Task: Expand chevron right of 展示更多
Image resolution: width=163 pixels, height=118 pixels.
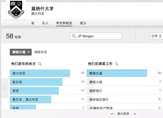Action: 135,114
